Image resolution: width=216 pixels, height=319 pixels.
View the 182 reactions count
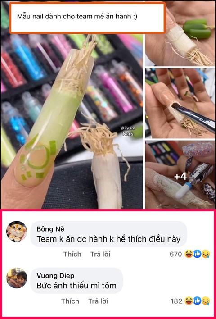point(176,301)
